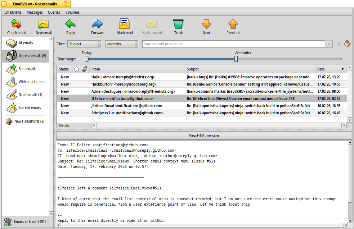Select the Haiku dmarc-noreply email row
This screenshot has width=354, height=229.
[202, 77]
